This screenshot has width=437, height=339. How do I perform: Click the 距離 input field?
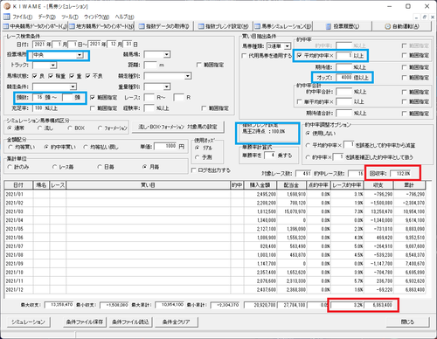pos(150,65)
